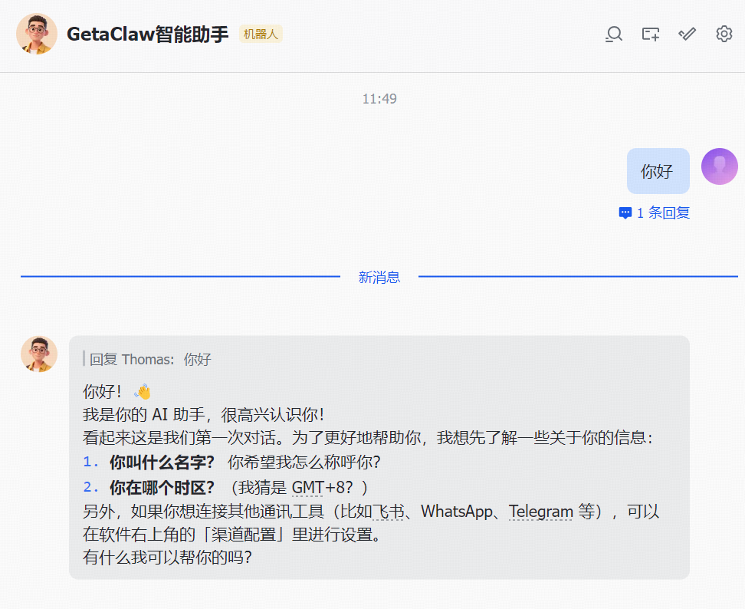This screenshot has height=609, width=745.
Task: Select the "你好" message bubble
Action: [658, 171]
